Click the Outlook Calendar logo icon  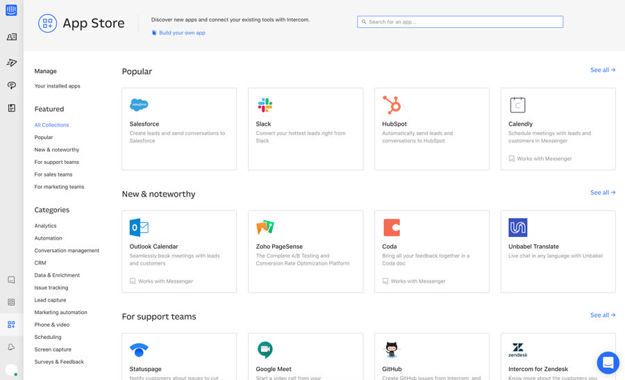tap(139, 227)
